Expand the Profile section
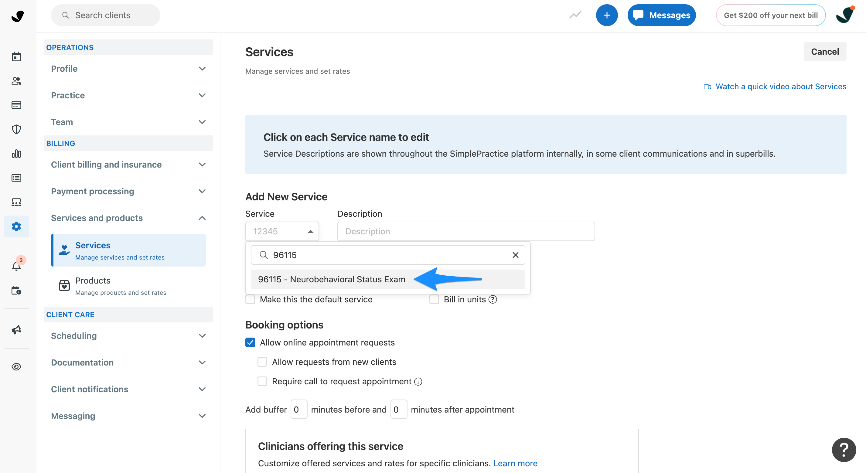This screenshot has width=866, height=473. pos(128,69)
